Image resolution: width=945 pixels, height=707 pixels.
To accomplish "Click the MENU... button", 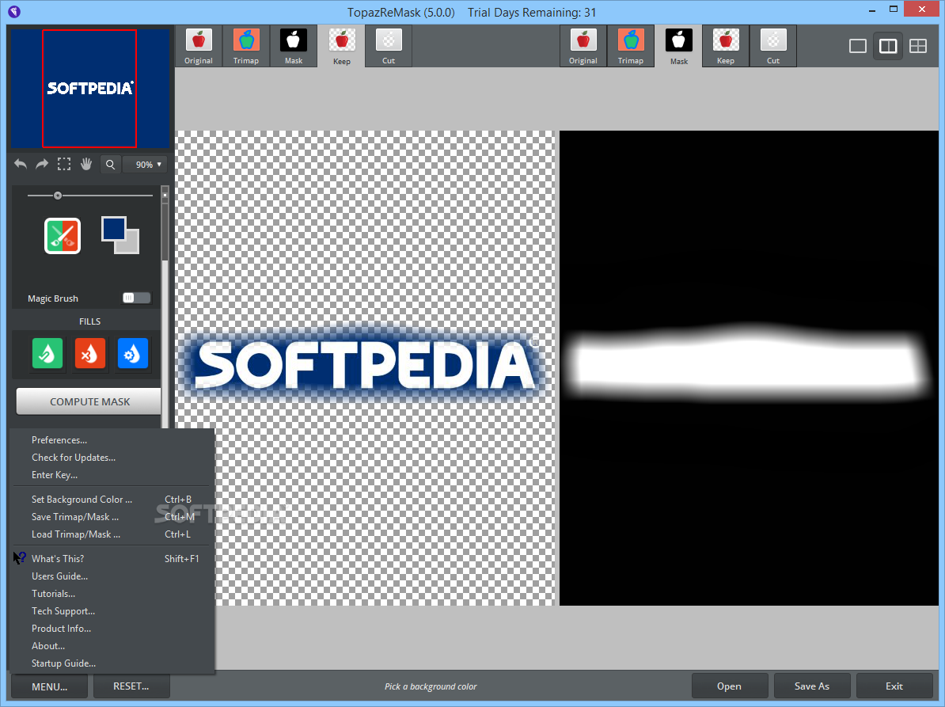I will (49, 686).
